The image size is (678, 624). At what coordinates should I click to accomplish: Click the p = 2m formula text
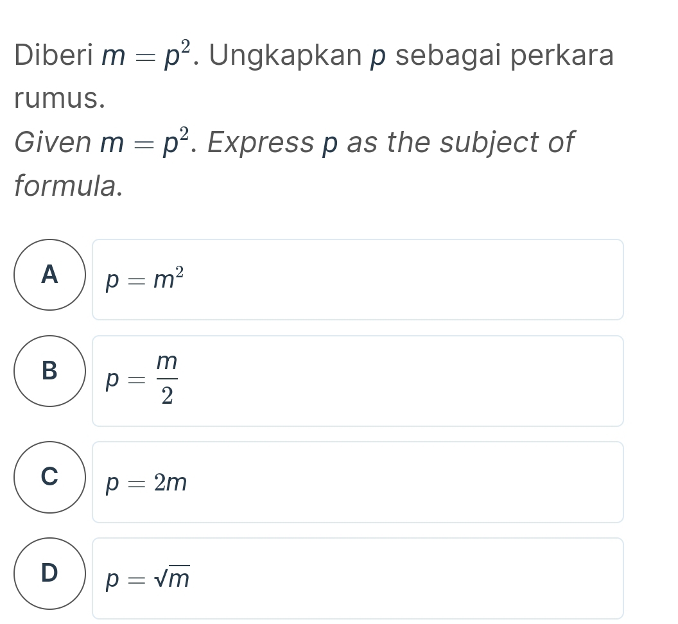tap(147, 483)
